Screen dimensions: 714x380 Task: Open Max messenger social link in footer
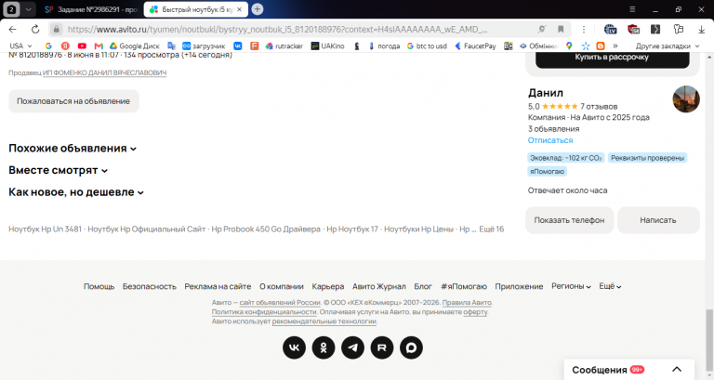[x=411, y=347]
